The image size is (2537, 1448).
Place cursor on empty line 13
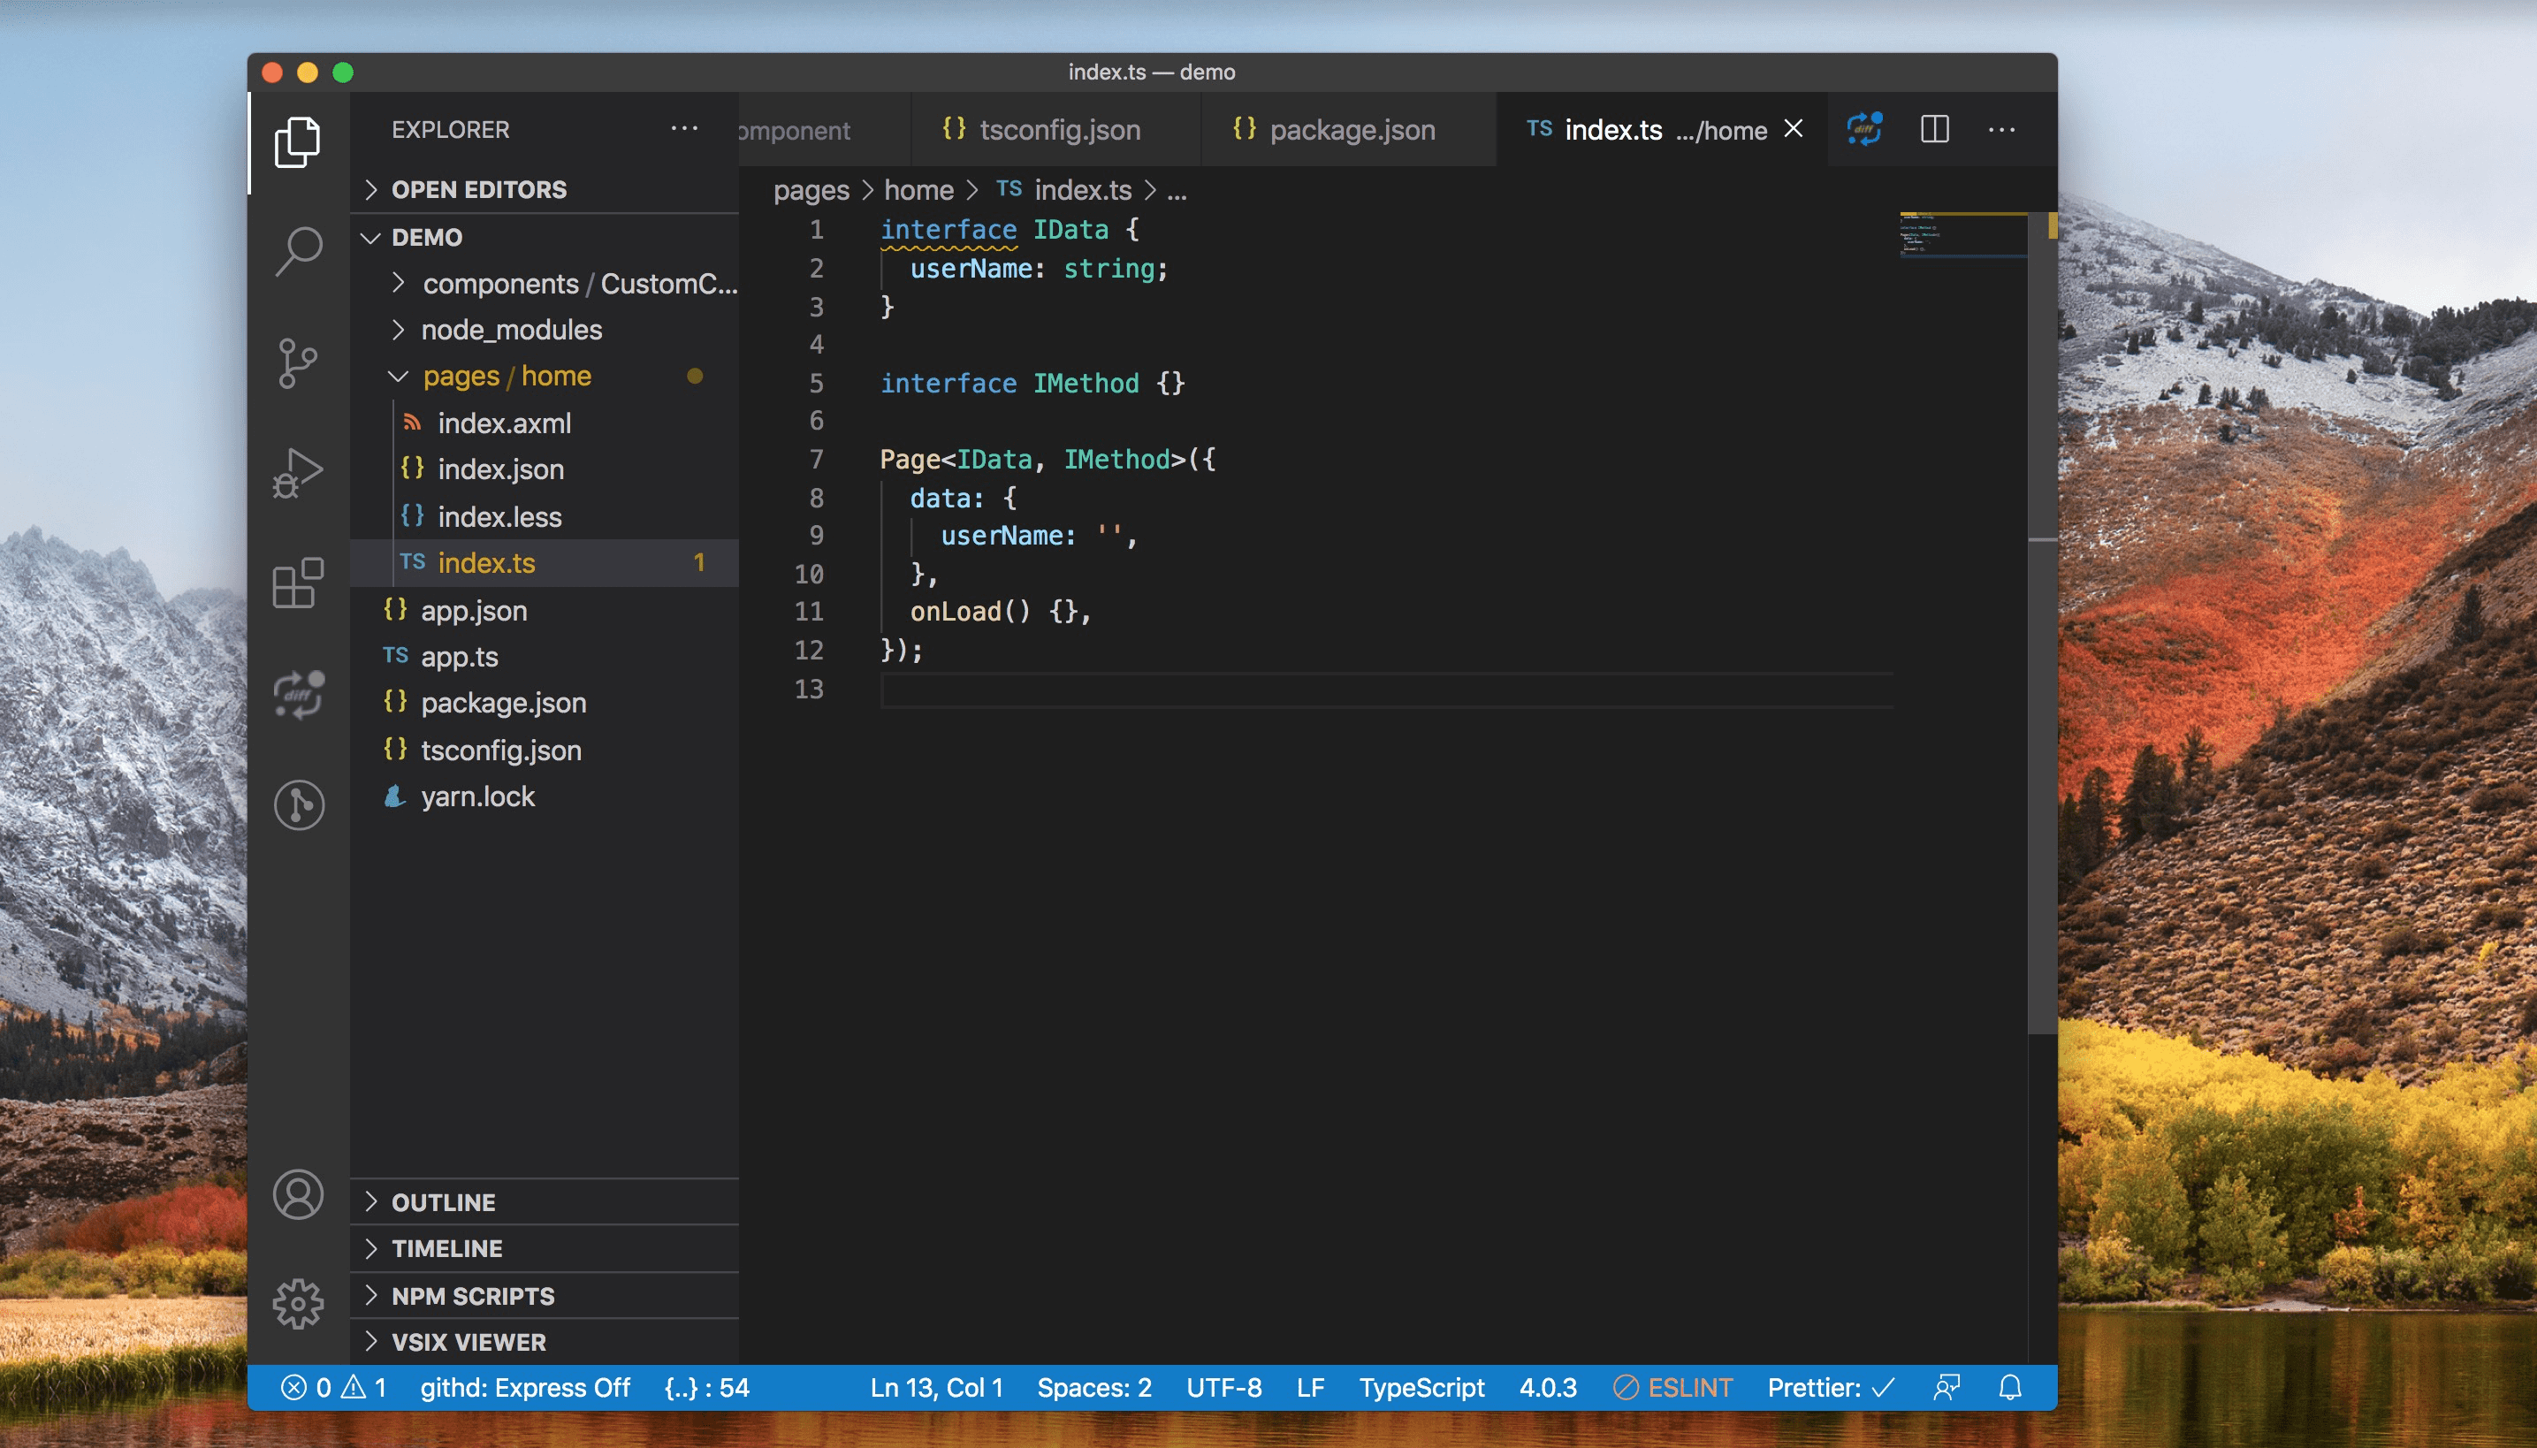[x=1386, y=690]
